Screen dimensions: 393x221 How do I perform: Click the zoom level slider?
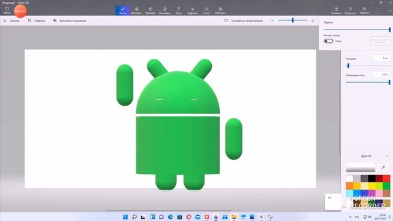pos(292,20)
